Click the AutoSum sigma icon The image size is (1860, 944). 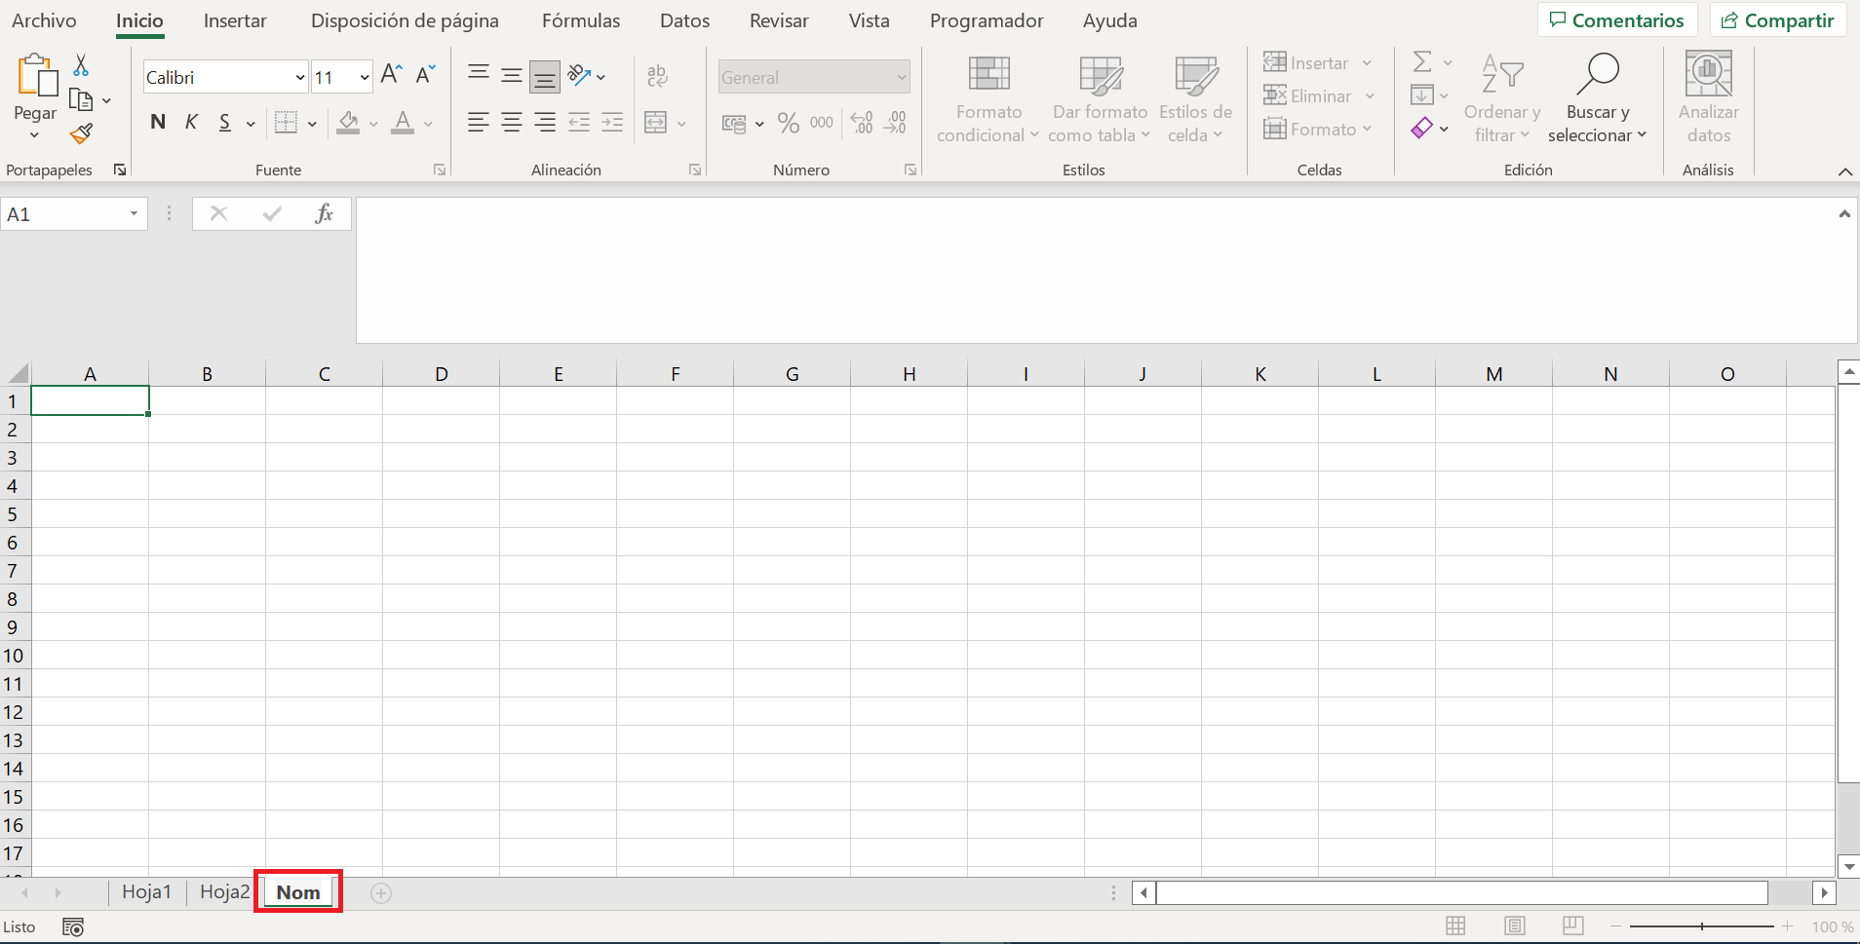pos(1422,62)
